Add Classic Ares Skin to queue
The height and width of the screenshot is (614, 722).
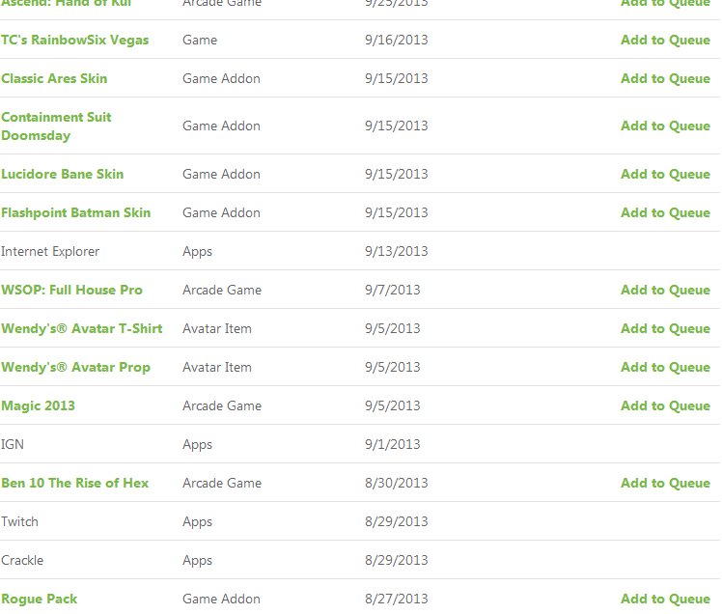(665, 78)
